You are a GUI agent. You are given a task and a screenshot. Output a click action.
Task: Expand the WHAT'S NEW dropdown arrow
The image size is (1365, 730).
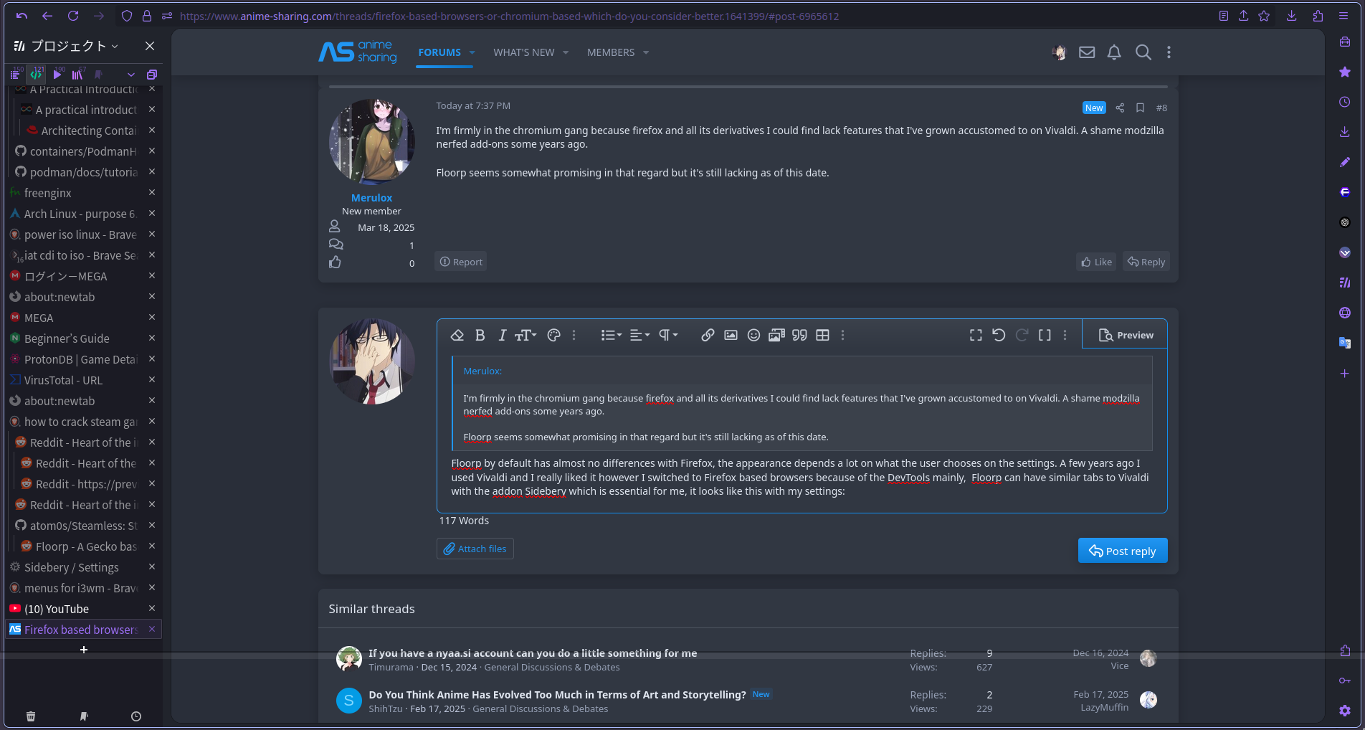click(566, 52)
